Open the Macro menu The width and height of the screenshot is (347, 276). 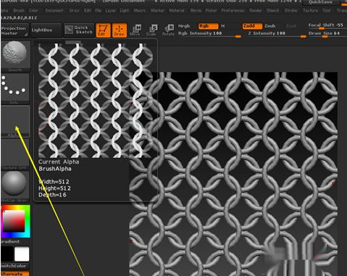pos(140,11)
